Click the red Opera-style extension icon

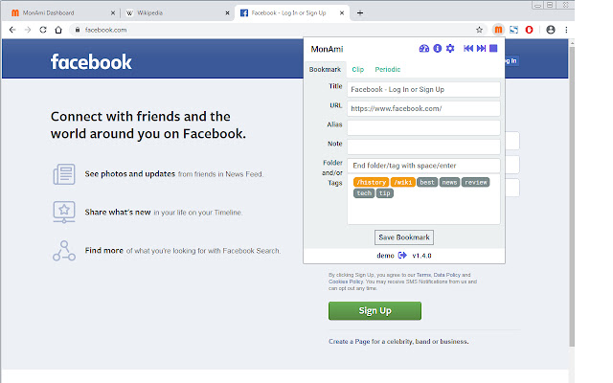pos(529,30)
